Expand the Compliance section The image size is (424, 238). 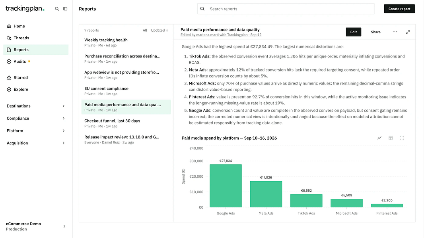click(36, 118)
